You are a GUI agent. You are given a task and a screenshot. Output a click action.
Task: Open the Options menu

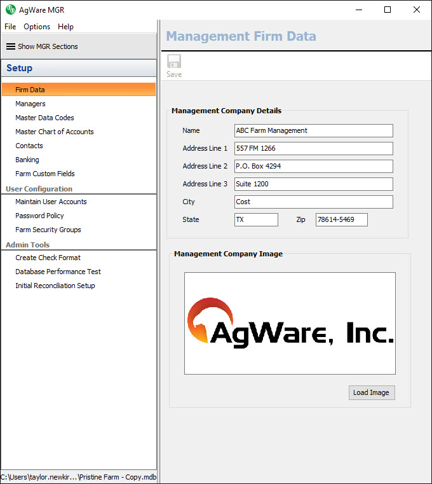(37, 27)
